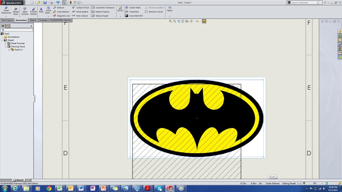This screenshot has height=192, width=342.
Task: Open Adobe Acrobat from taskbar
Action: [147, 188]
